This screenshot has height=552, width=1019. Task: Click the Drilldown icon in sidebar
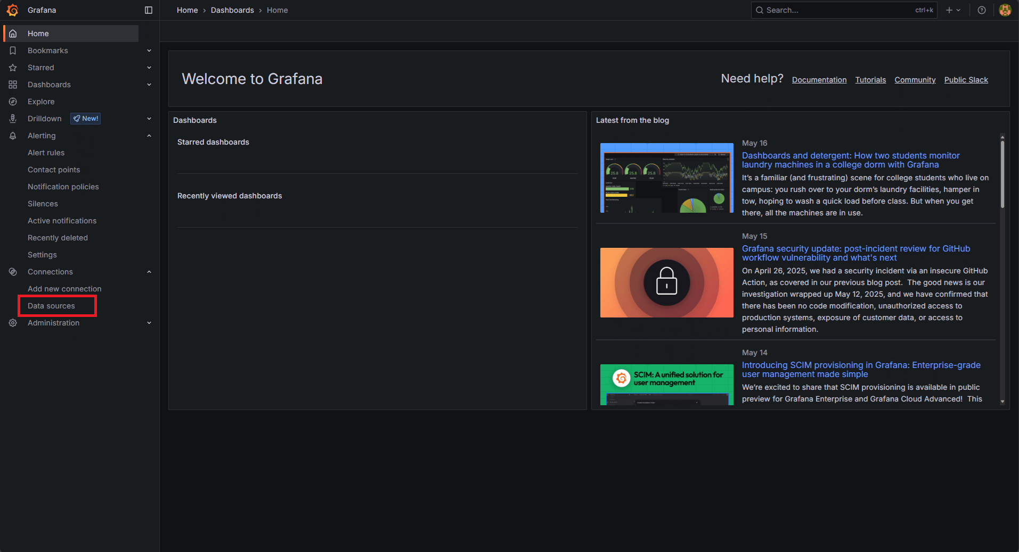click(x=13, y=119)
